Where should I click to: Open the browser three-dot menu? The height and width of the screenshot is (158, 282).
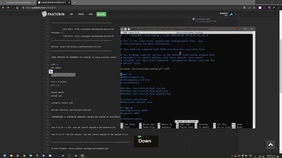279,8
